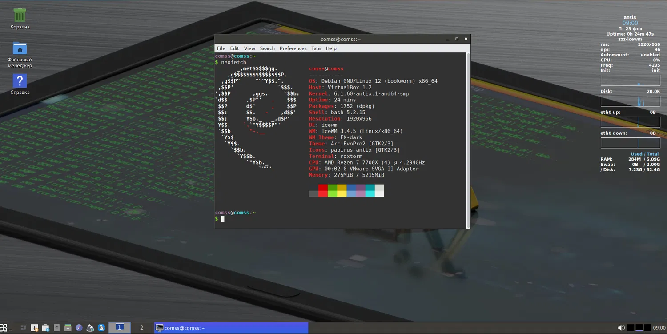Click the "zzz-icewm" text in system monitor

point(630,39)
